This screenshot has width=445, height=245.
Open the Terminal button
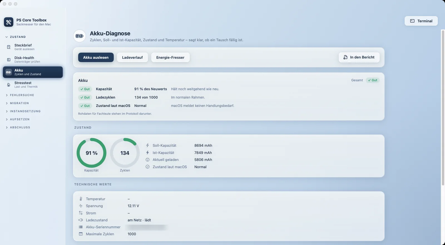pyautogui.click(x=421, y=21)
